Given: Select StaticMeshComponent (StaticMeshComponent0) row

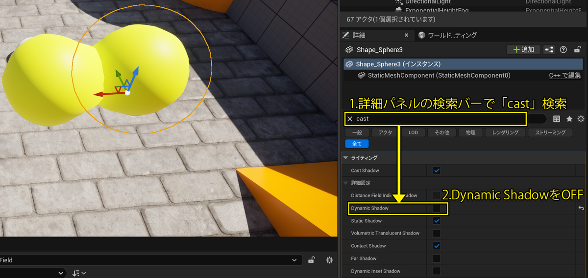Looking at the screenshot, I should [x=440, y=75].
